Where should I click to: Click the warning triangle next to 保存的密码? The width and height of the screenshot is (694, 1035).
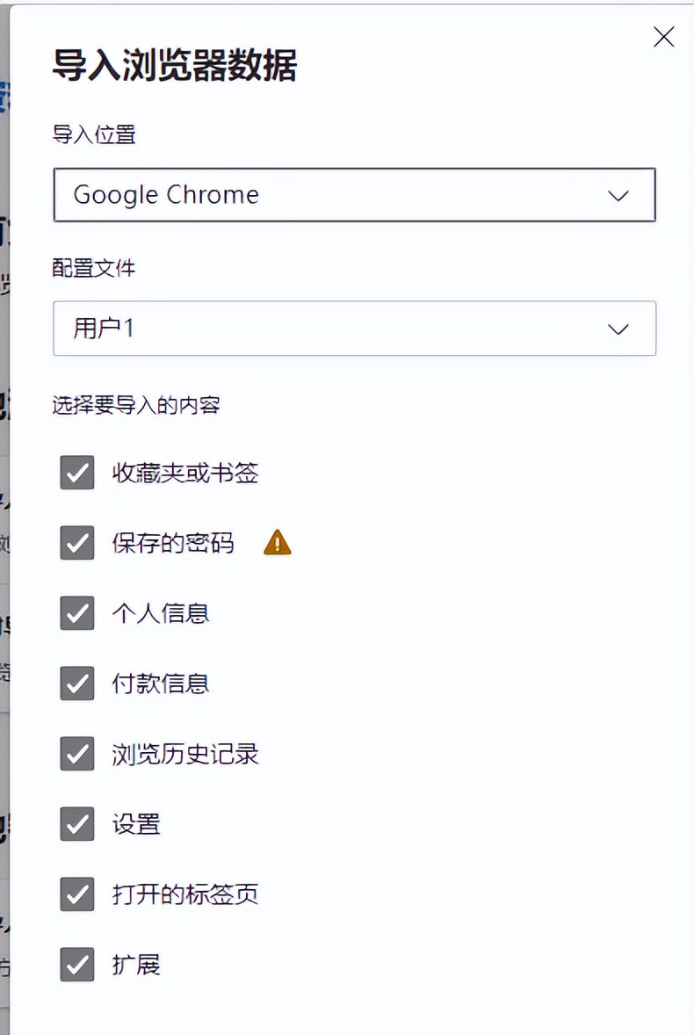pyautogui.click(x=275, y=543)
